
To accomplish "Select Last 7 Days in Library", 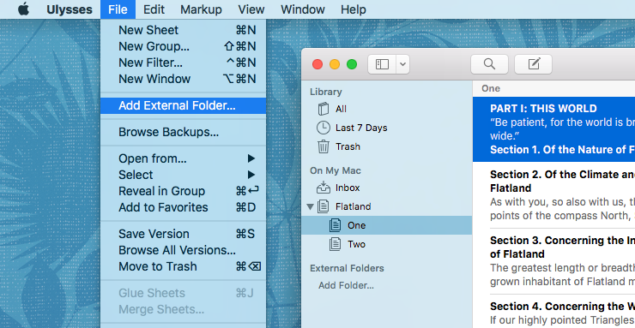I will pyautogui.click(x=386, y=128).
